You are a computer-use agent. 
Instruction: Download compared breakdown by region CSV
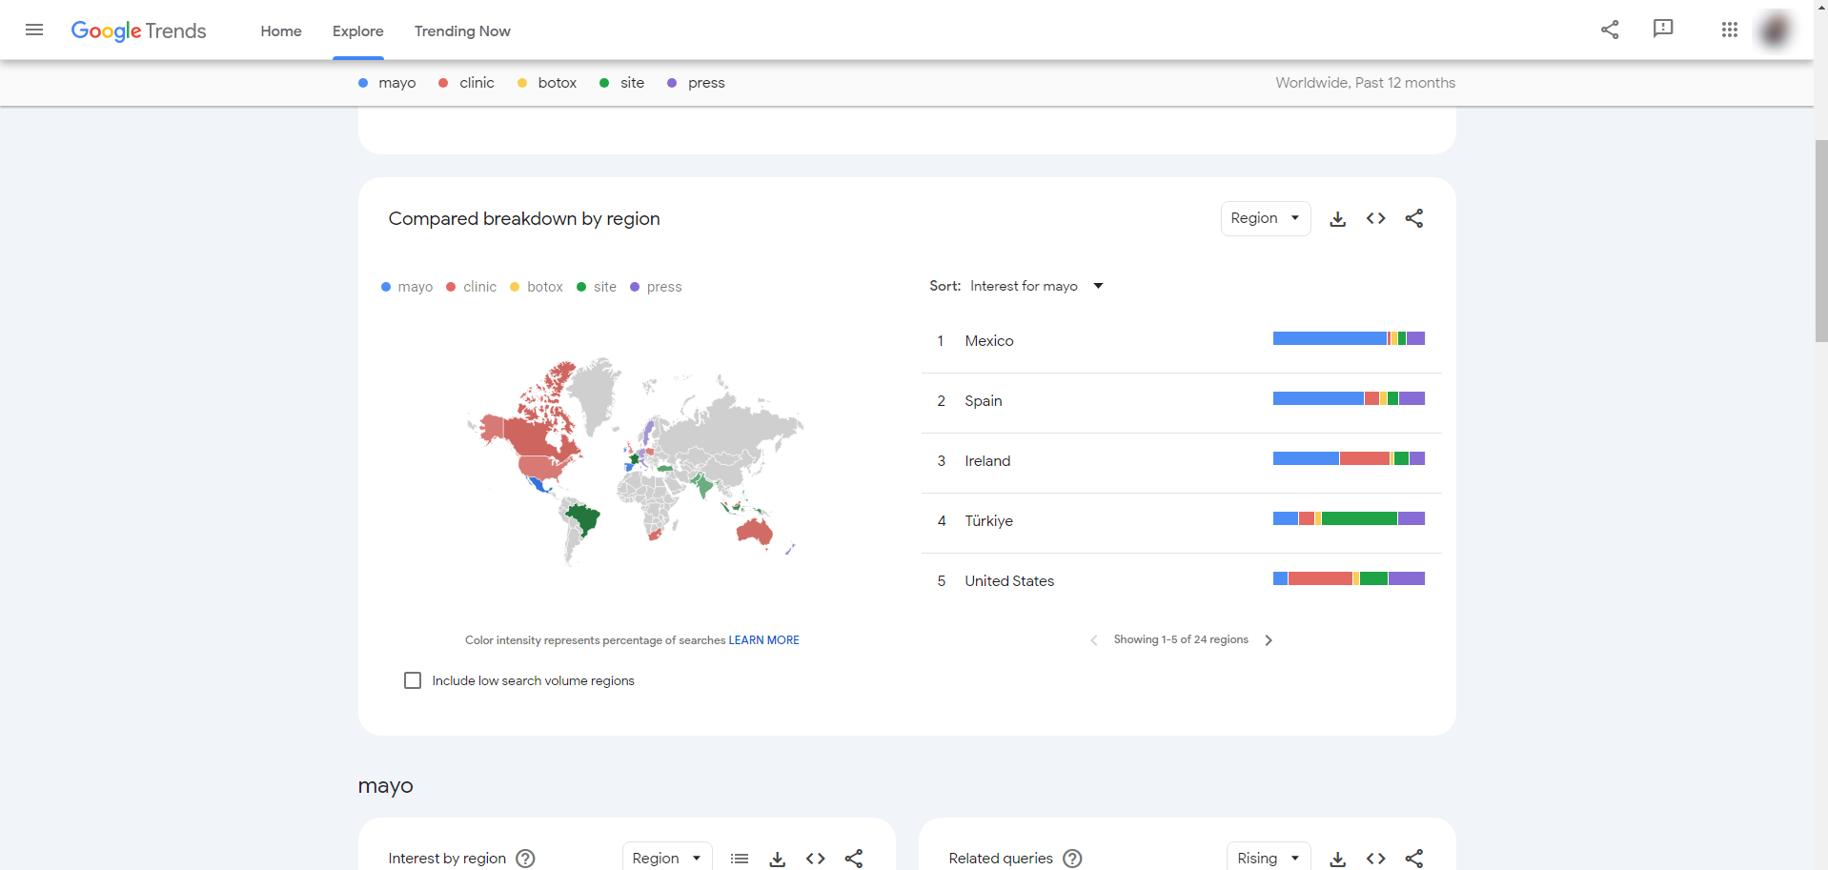pos(1338,219)
